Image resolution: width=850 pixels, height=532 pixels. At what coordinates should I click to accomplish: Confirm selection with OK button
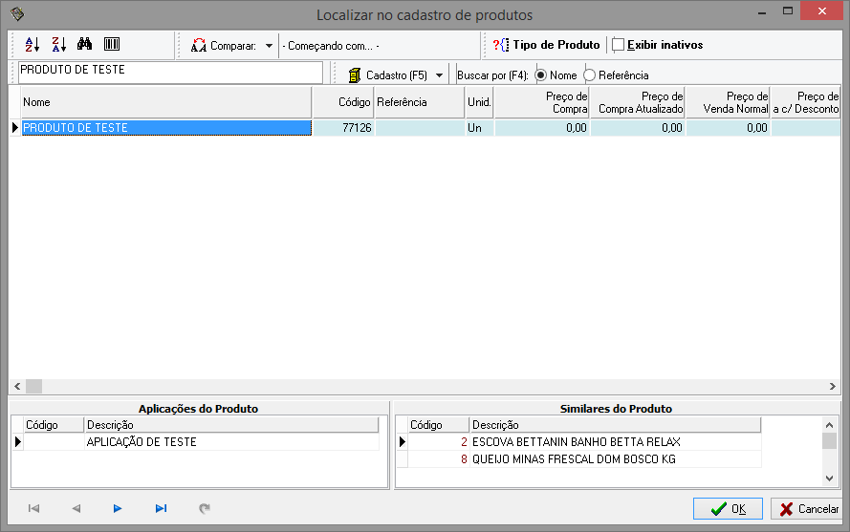(x=728, y=509)
